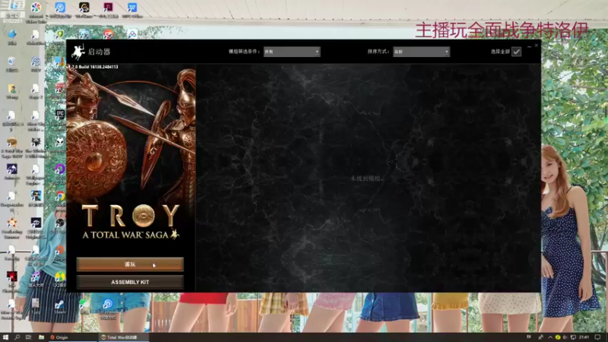Click the orange play button in the launcher
Image resolution: width=608 pixels, height=342 pixels.
pyautogui.click(x=130, y=264)
